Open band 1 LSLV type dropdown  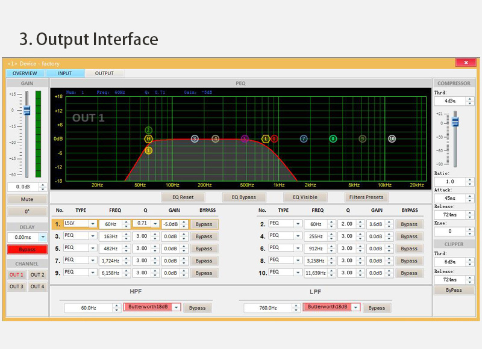[x=93, y=224]
